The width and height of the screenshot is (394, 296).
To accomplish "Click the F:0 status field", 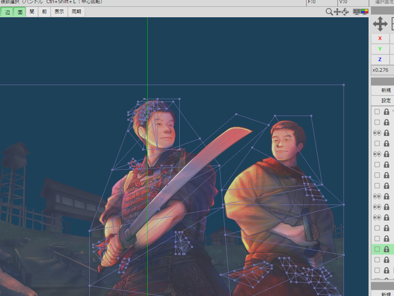I will 322,2.
